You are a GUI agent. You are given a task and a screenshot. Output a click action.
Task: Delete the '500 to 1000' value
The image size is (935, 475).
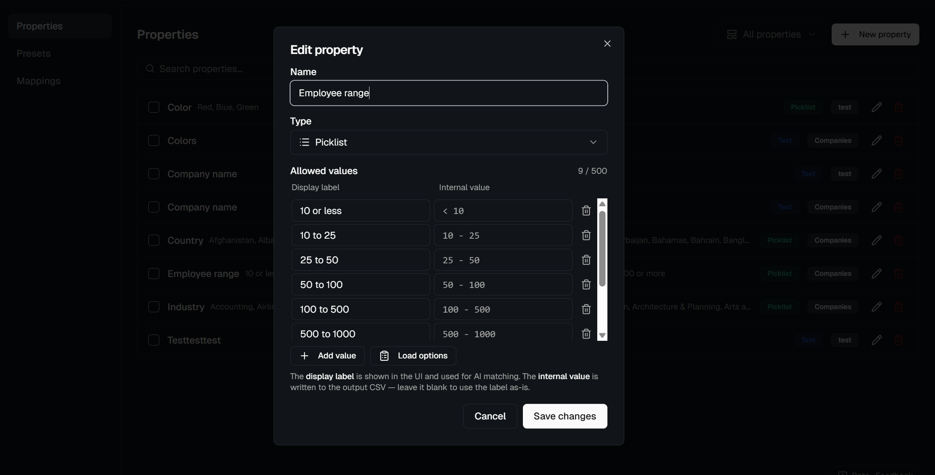[586, 334]
